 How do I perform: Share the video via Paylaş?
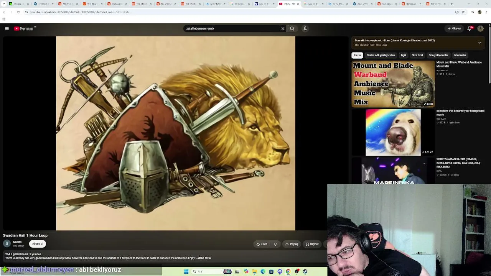coord(292,244)
